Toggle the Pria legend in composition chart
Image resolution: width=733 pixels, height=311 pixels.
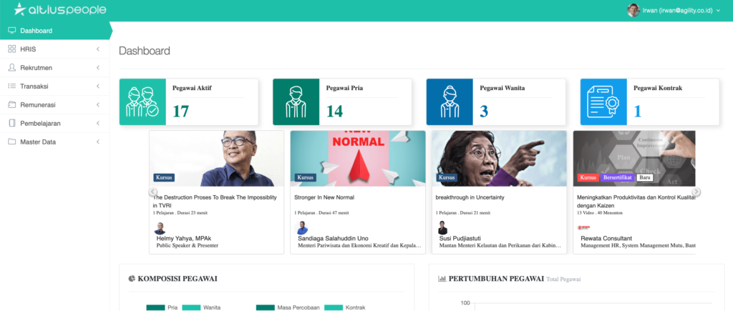tap(162, 307)
